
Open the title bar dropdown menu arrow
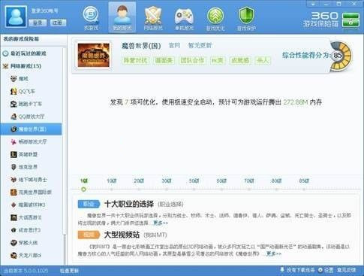313,4
